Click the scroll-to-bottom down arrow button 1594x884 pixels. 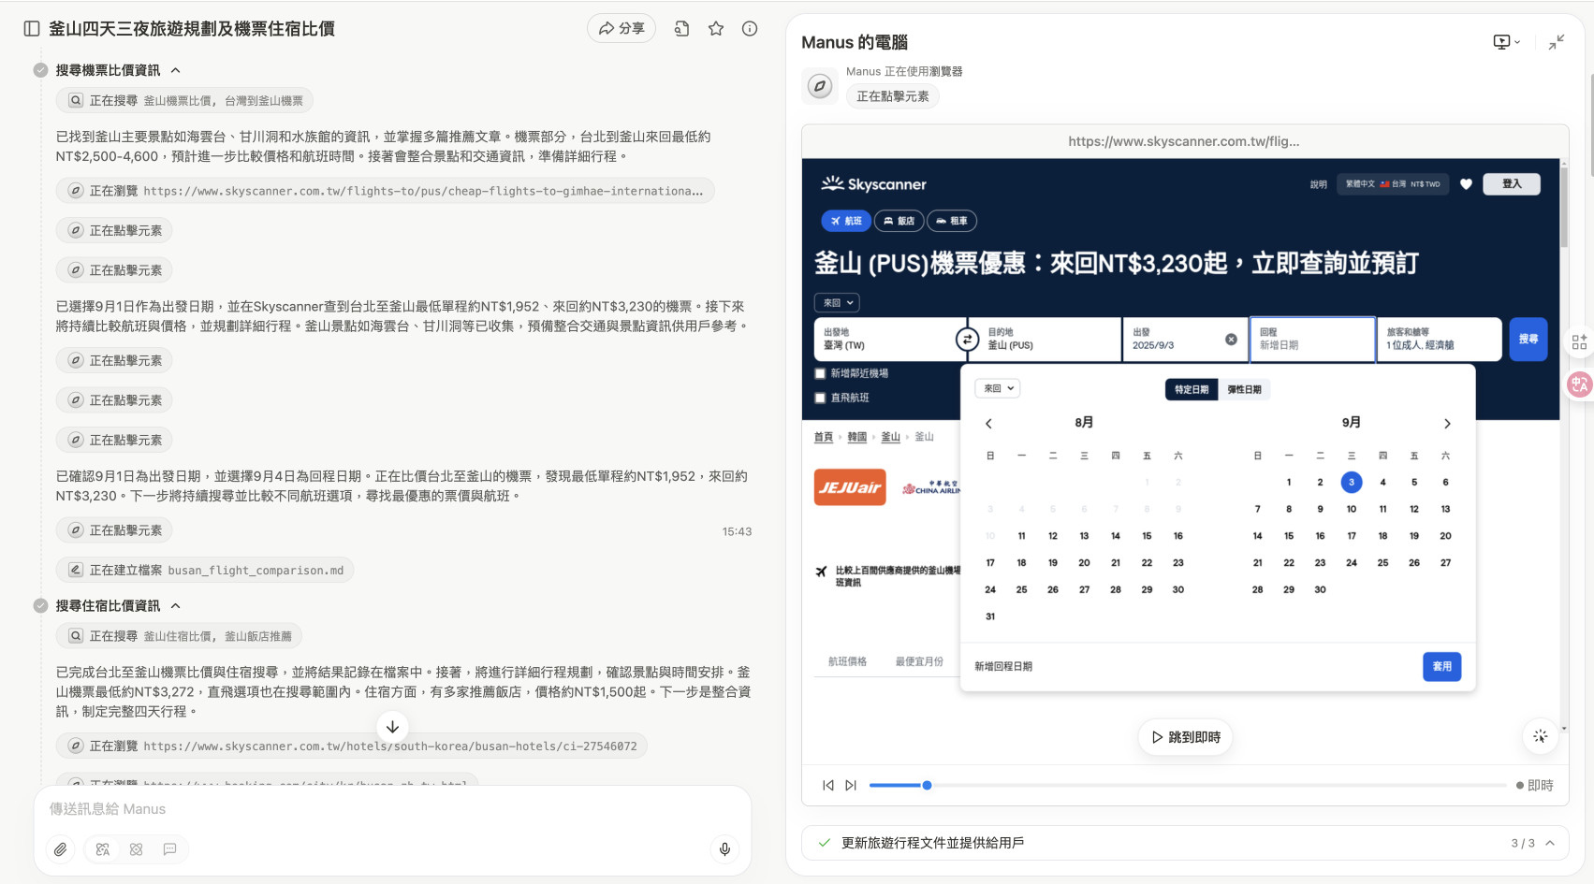[x=393, y=727]
